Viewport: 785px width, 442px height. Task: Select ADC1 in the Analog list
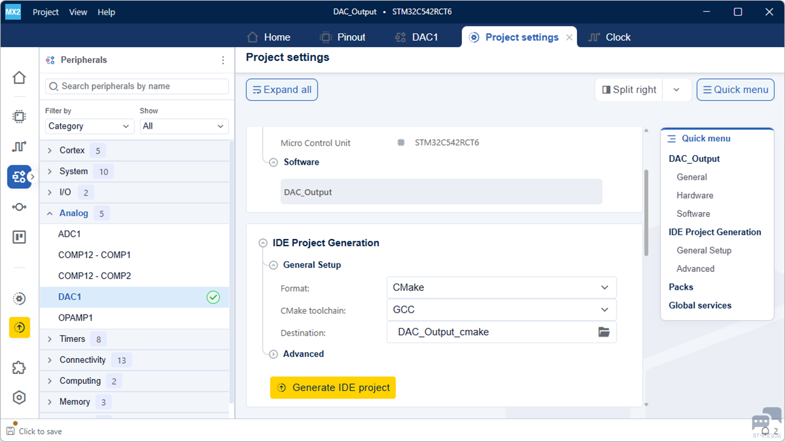coord(134,234)
